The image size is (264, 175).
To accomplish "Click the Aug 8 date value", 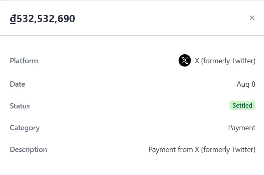I will (x=246, y=84).
